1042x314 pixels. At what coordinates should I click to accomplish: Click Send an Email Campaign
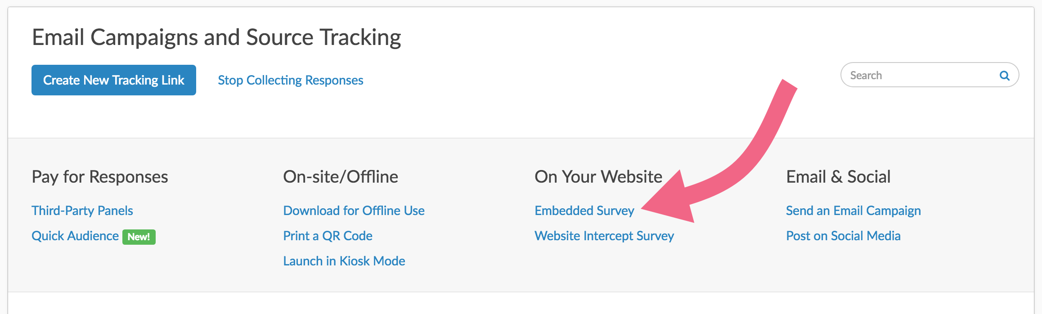pos(853,211)
